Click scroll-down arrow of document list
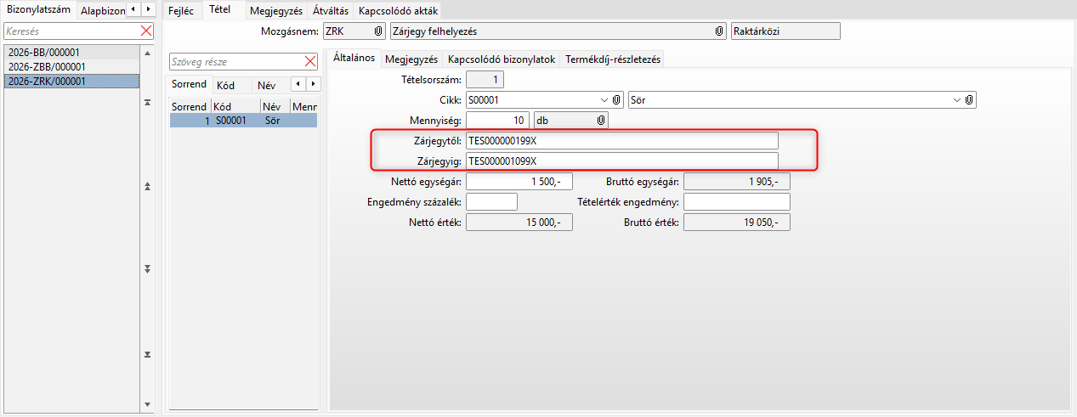 click(147, 404)
